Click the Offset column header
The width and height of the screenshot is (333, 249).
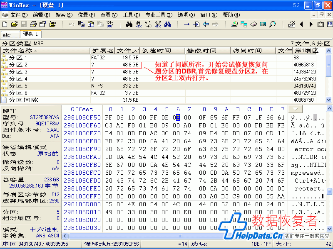(82, 109)
